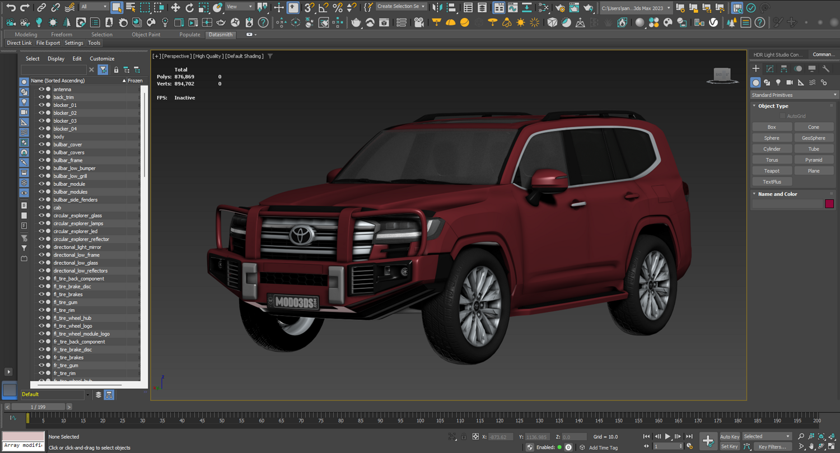Toggle Angle Snap icon

[x=324, y=7]
